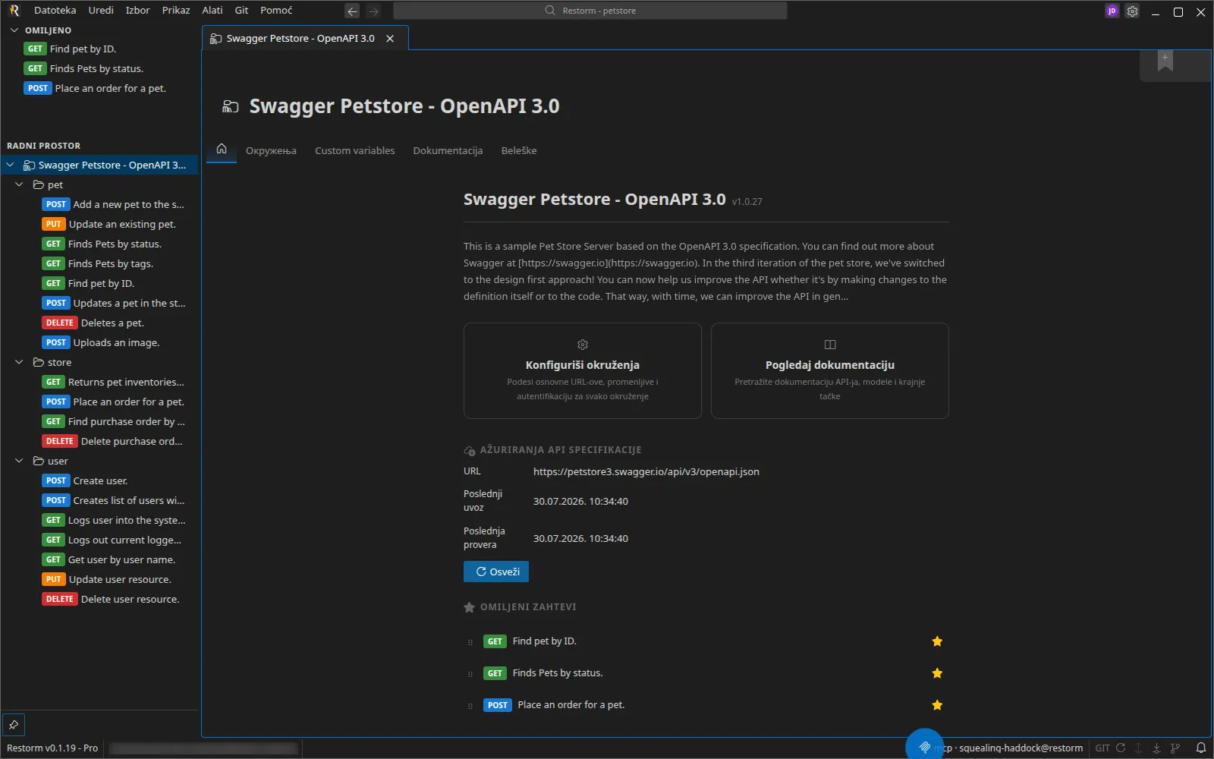Open PUT Update user resource. request

pos(107,579)
